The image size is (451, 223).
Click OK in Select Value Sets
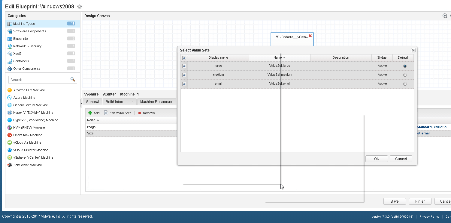(x=377, y=159)
